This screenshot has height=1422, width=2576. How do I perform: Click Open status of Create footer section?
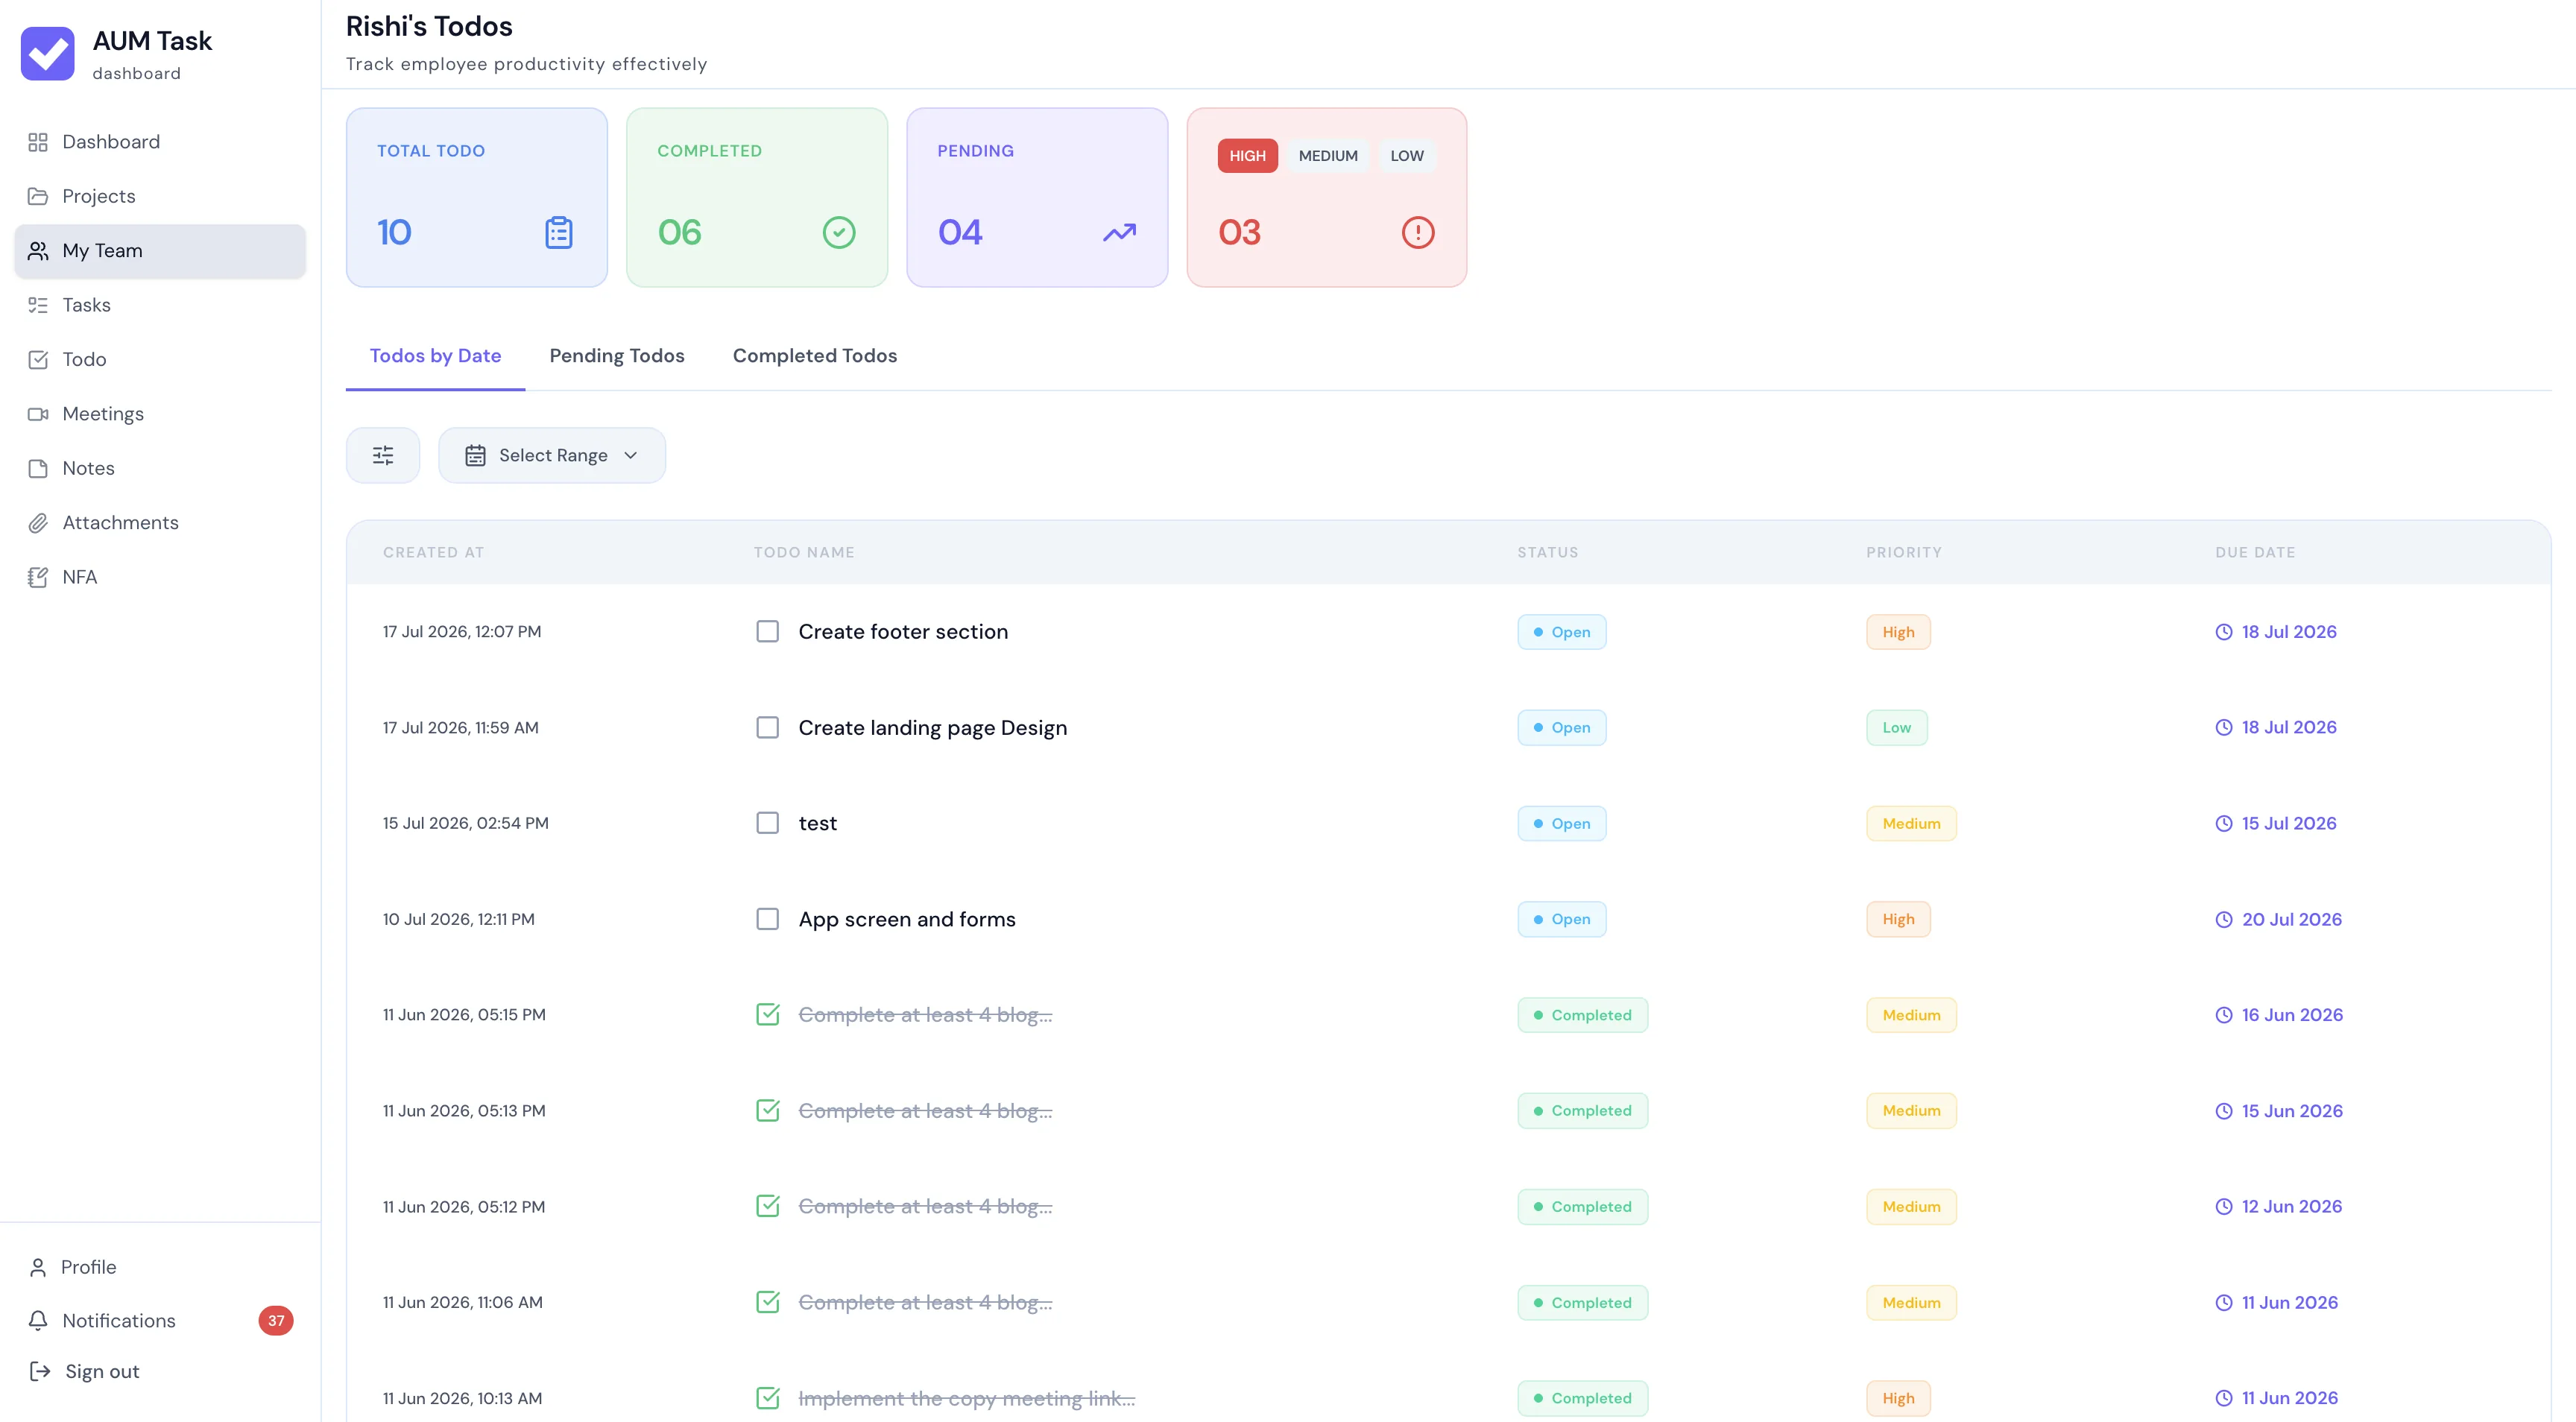(1561, 632)
